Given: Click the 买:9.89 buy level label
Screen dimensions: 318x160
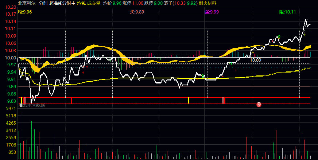Looking at the screenshot, I should (x=137, y=12).
